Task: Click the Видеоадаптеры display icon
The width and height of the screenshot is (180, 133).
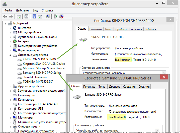Action: tap(15, 50)
